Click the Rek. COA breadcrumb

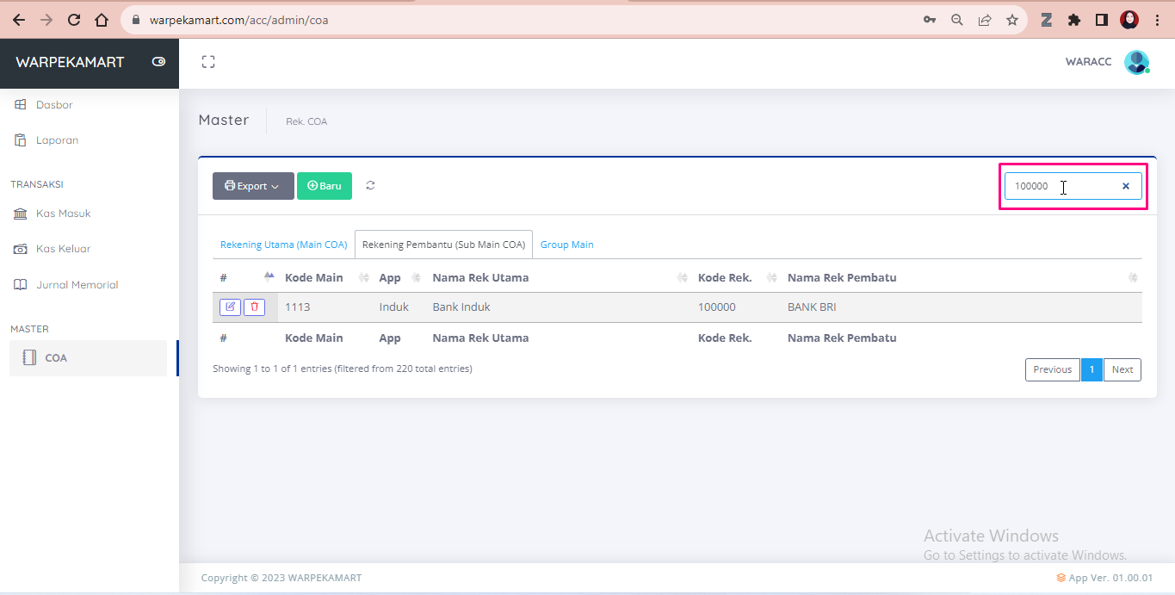coord(306,121)
